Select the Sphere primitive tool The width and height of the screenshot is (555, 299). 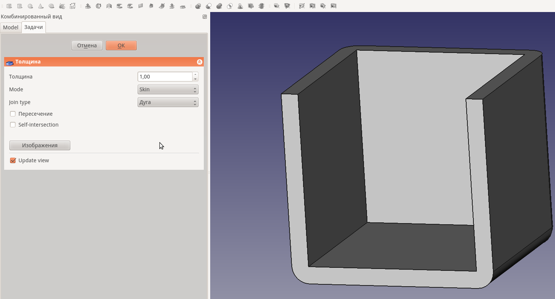(x=30, y=6)
